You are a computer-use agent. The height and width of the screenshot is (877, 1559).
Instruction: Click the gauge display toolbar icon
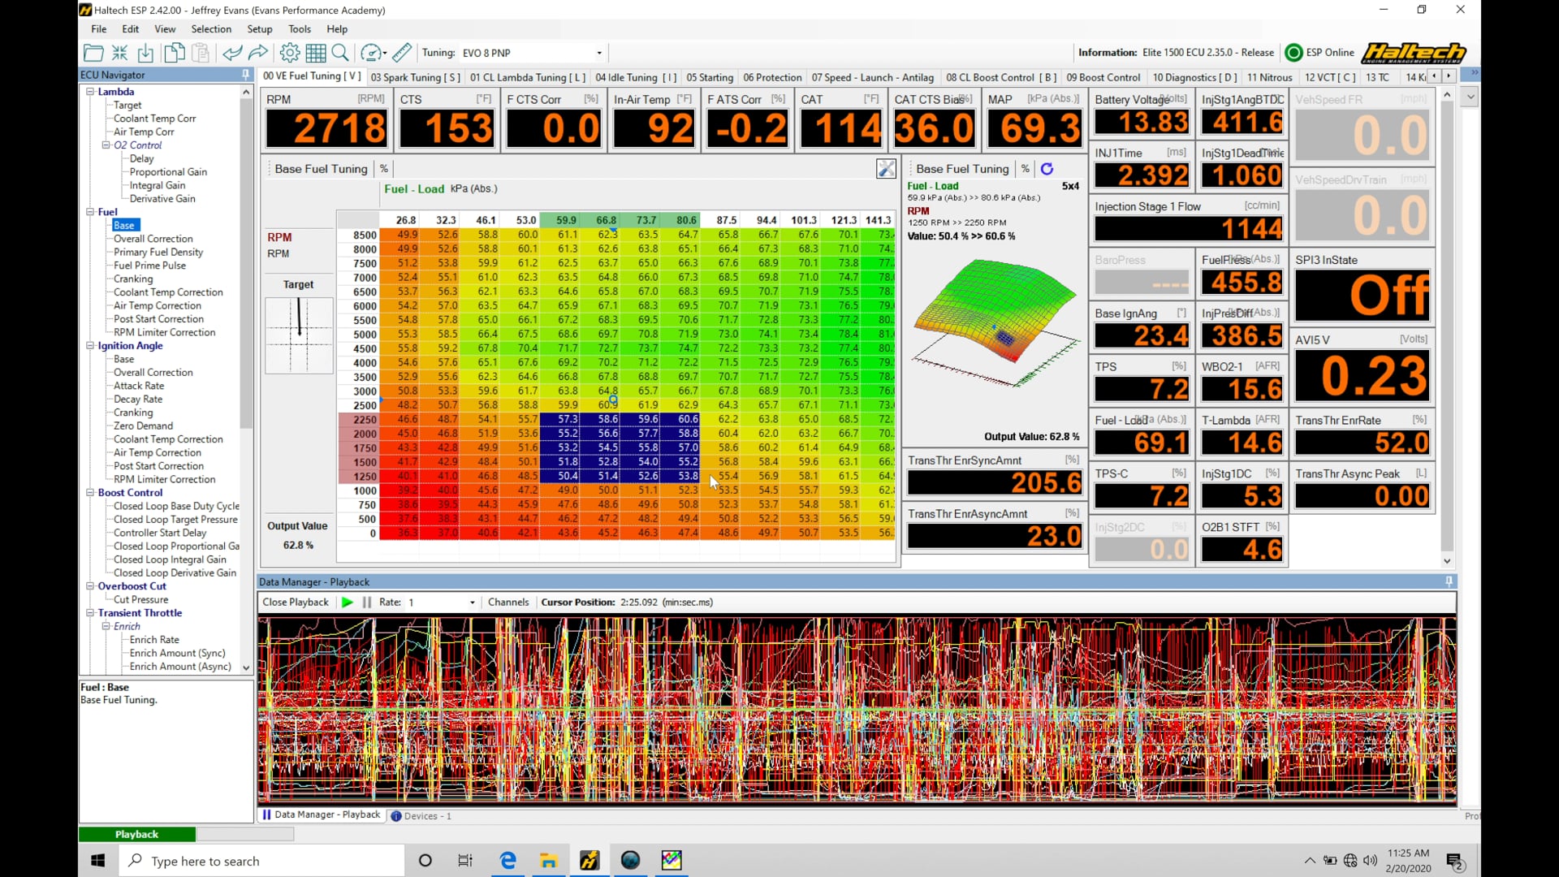(371, 52)
